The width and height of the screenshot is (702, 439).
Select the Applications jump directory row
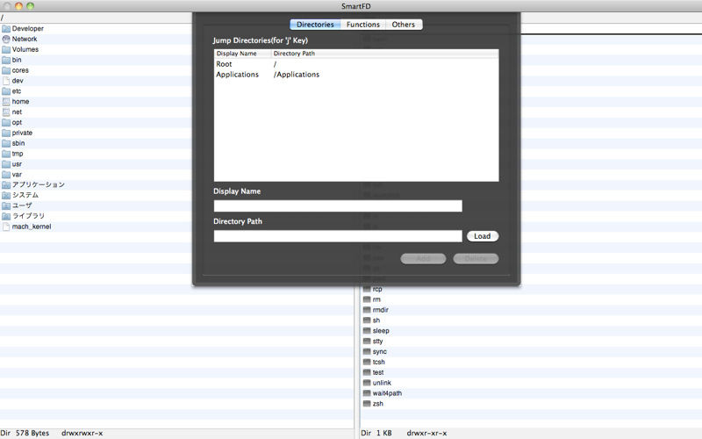(x=356, y=75)
